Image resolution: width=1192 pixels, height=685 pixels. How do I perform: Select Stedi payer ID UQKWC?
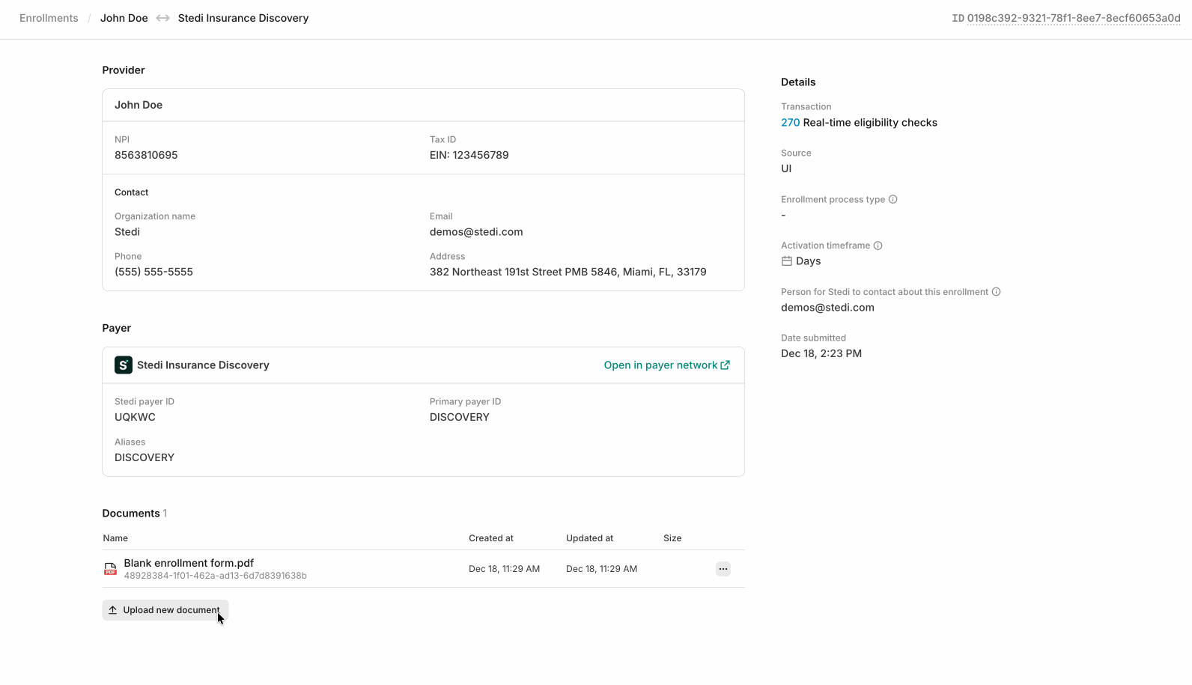(135, 417)
